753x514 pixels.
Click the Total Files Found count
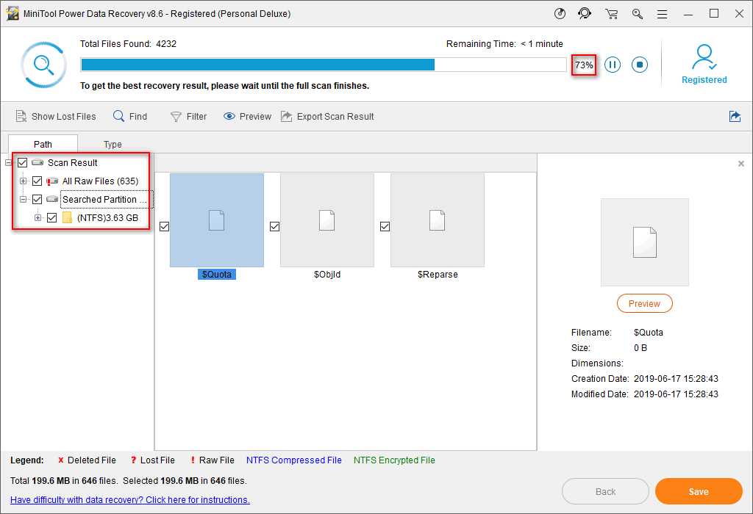[x=166, y=43]
